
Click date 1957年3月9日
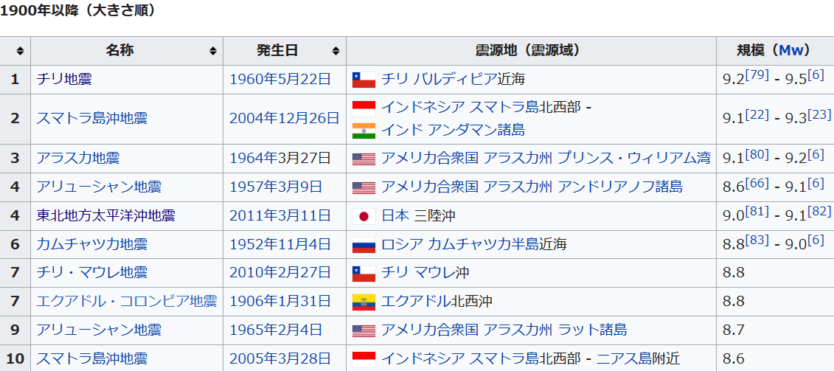276,187
